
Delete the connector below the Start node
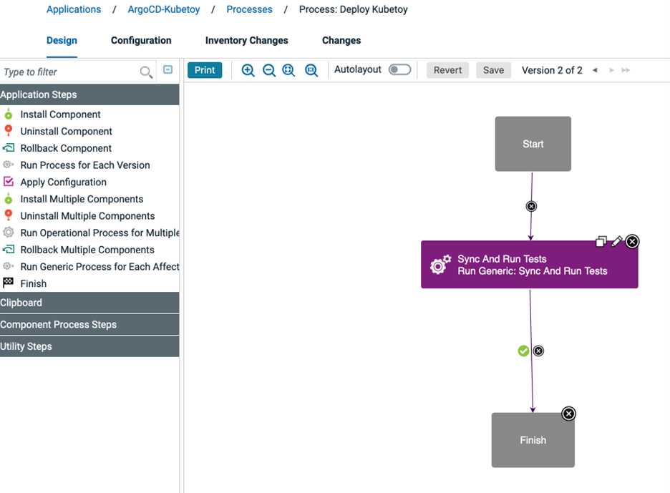[x=531, y=206]
